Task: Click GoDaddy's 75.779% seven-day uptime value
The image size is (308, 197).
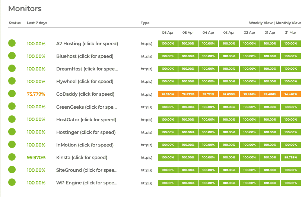Action: click(36, 94)
